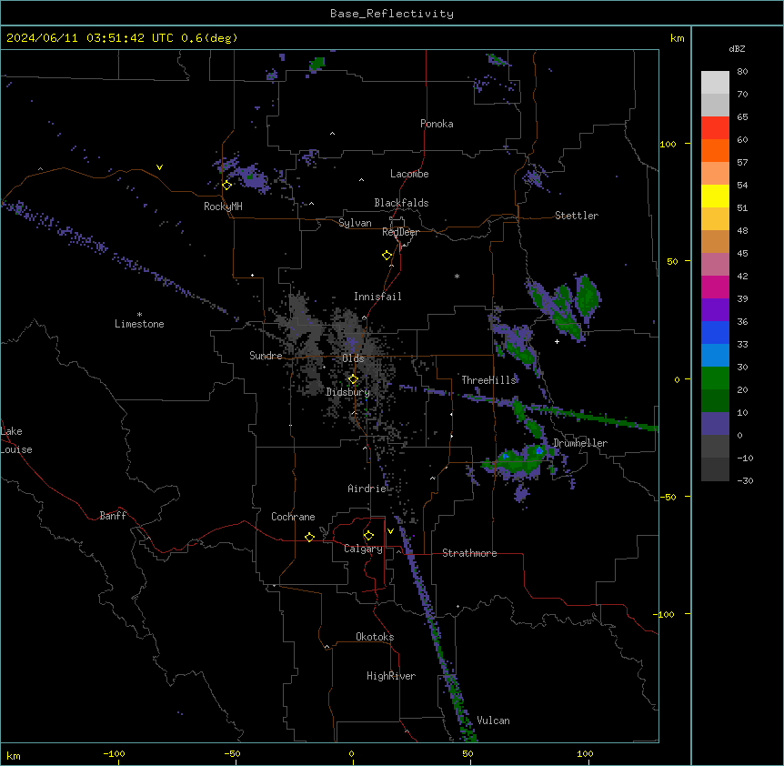Click the Lake Louise label
This screenshot has height=766, width=784.
tap(16, 440)
